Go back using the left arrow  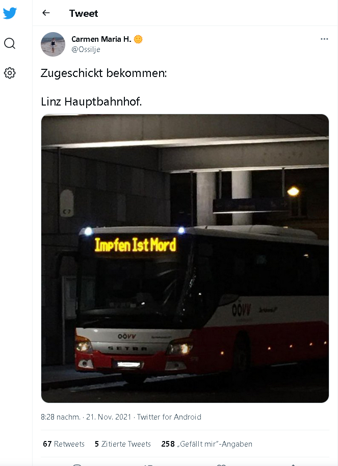click(x=46, y=13)
